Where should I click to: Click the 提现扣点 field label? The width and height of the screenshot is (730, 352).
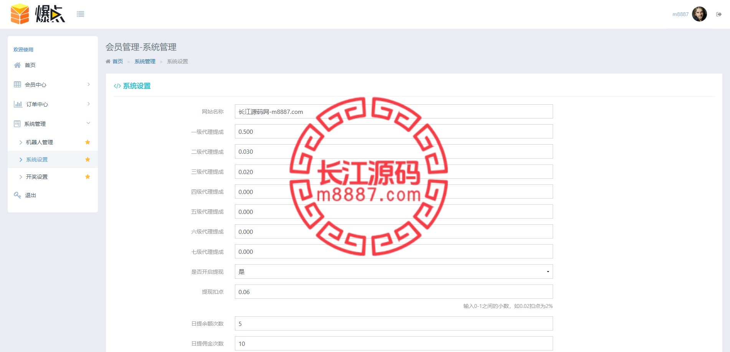(213, 292)
